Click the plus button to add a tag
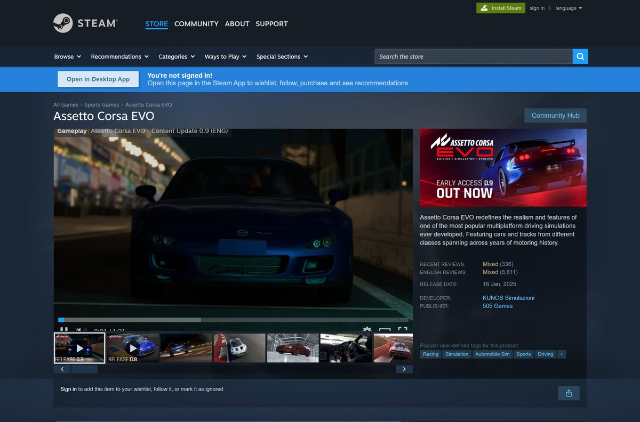Screen dimensions: 640x422 [561, 354]
